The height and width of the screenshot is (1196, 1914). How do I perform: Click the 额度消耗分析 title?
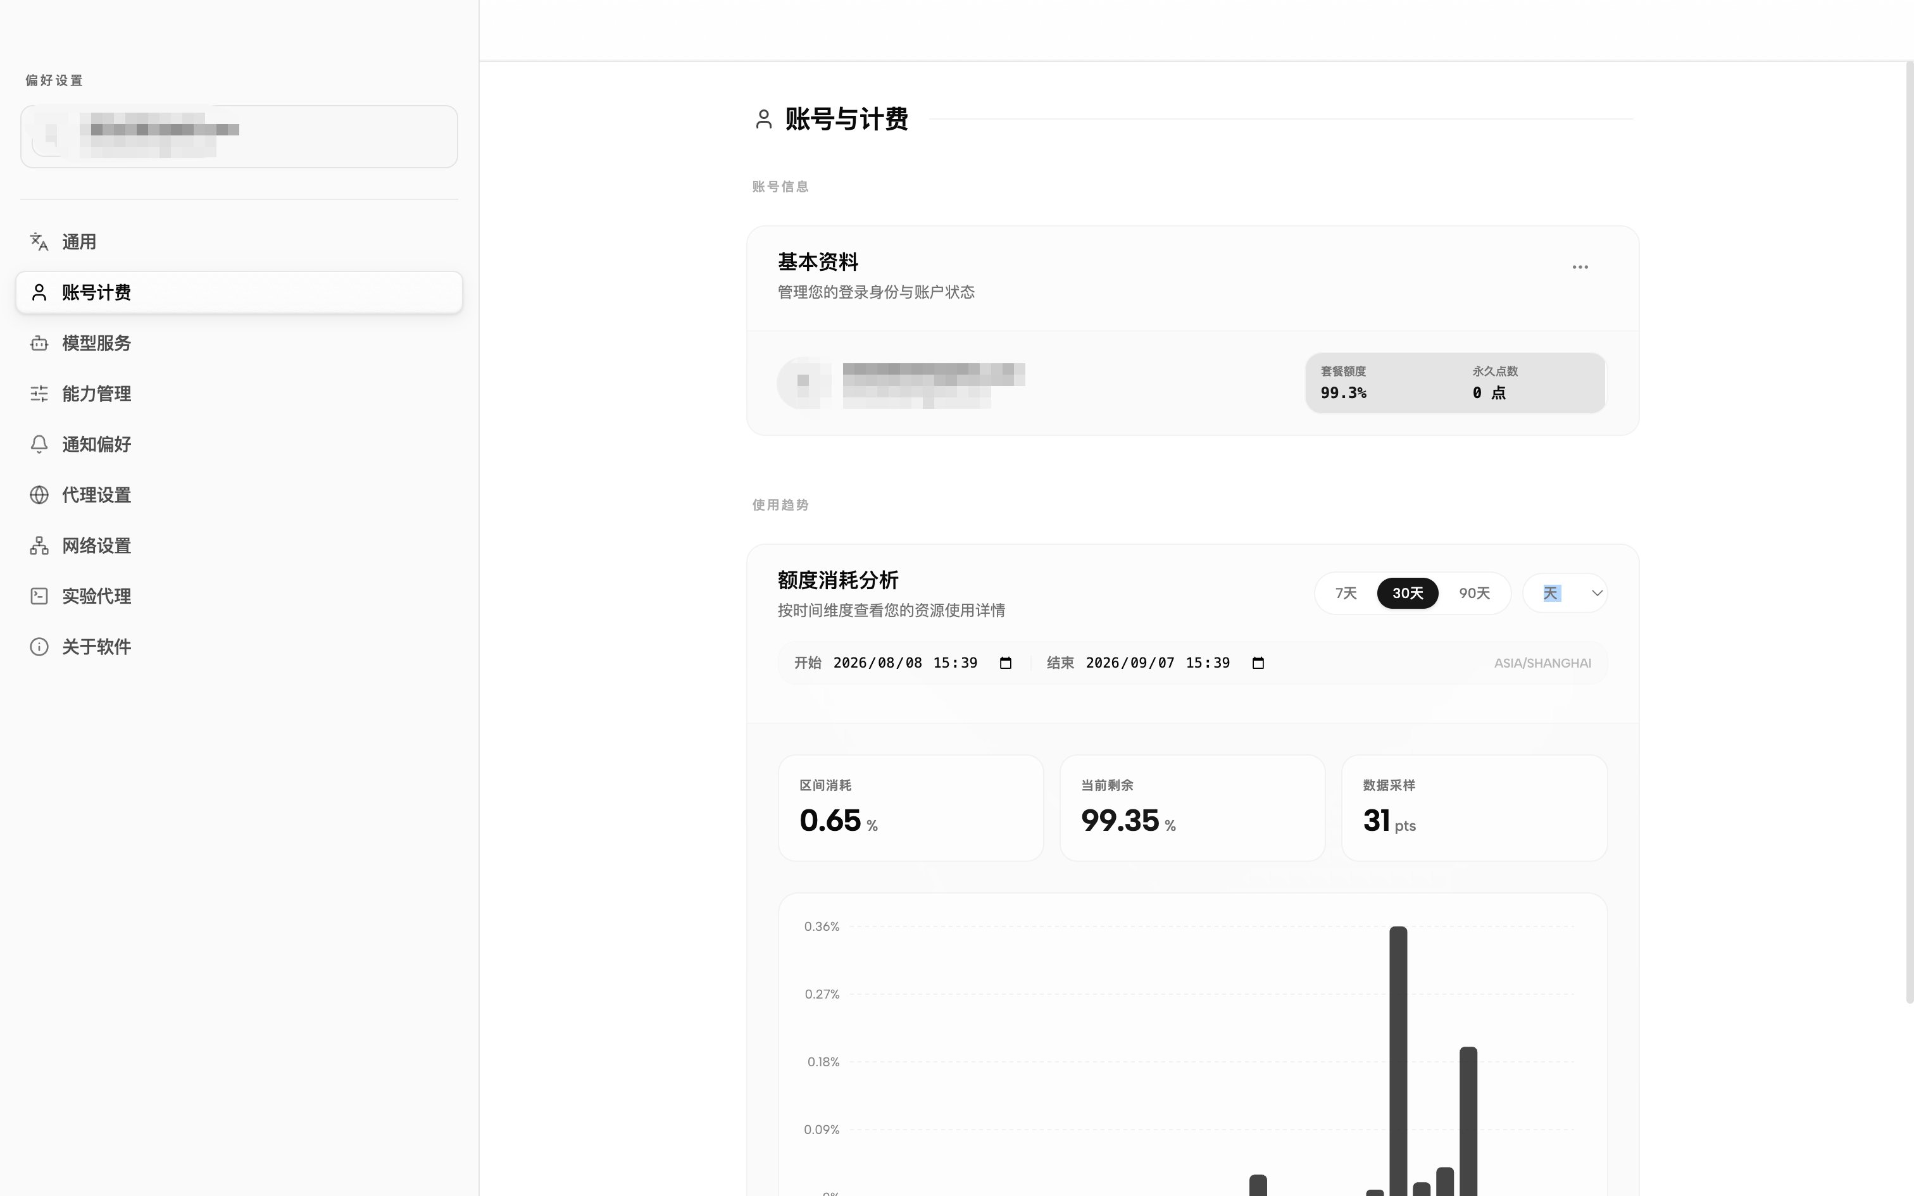837,580
